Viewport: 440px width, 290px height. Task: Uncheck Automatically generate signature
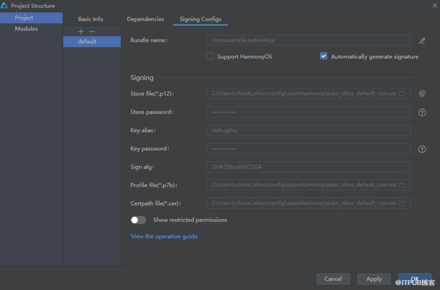pos(323,56)
